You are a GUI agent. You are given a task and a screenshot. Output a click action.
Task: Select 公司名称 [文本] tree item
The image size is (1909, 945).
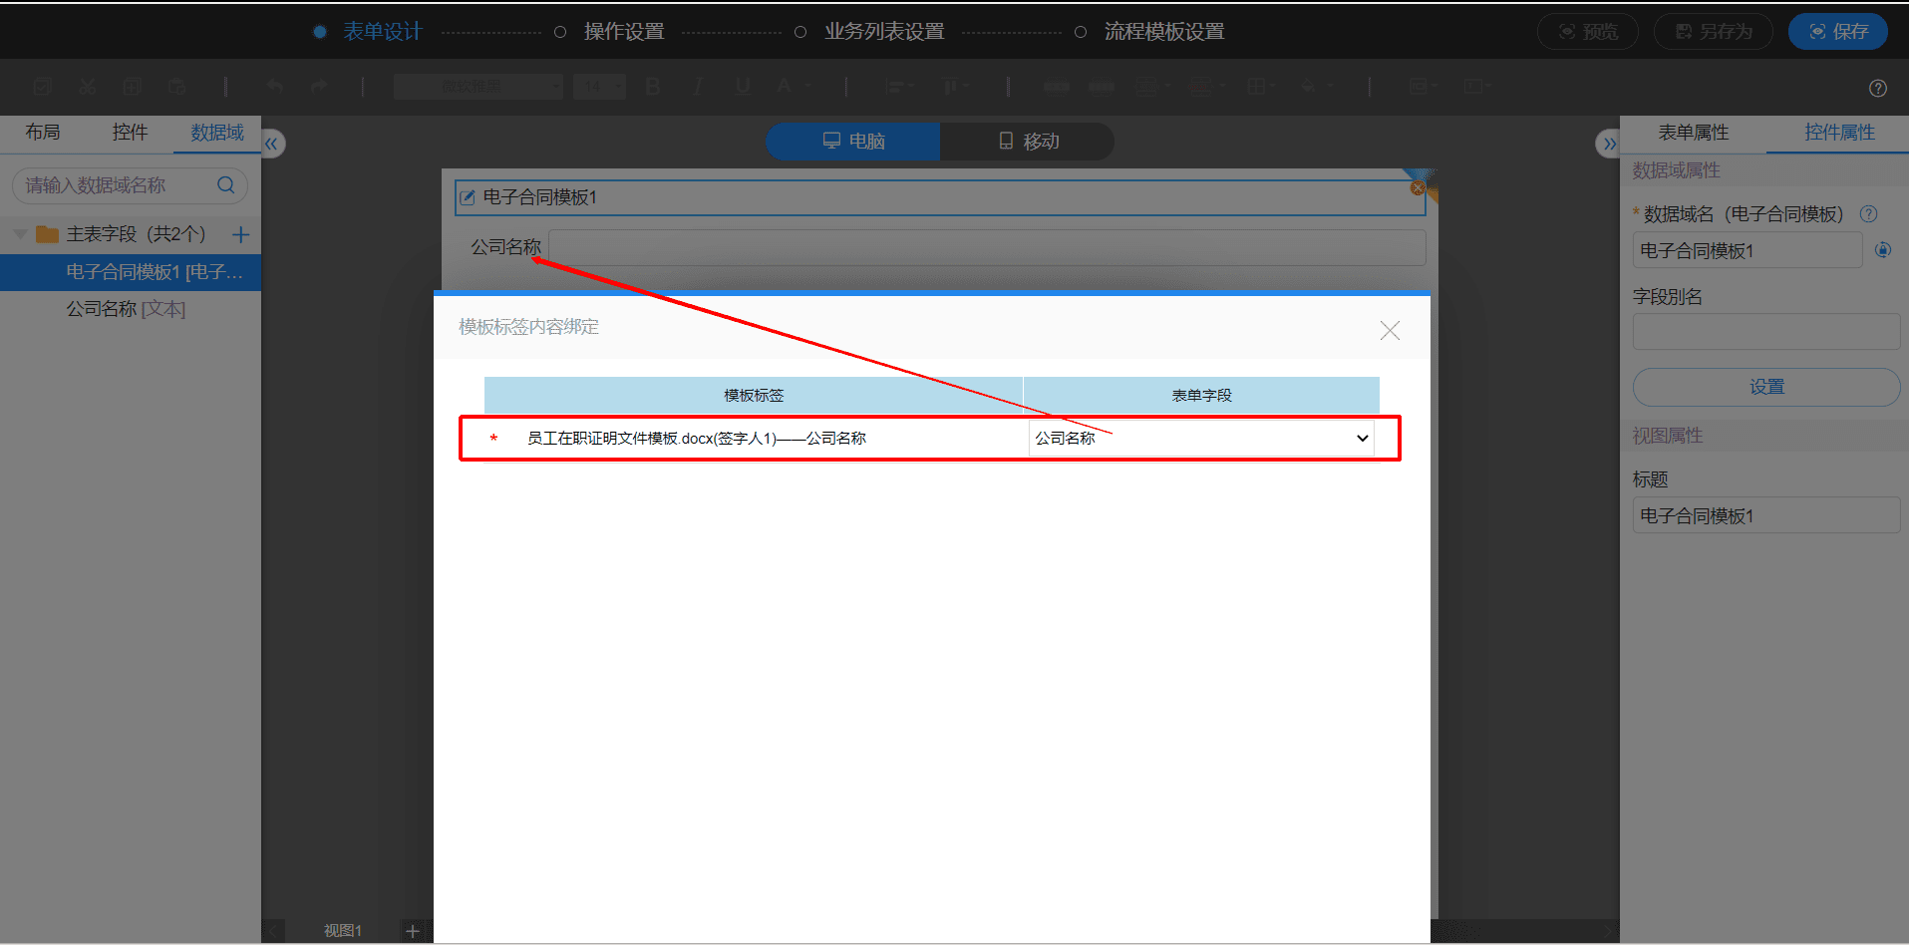point(126,309)
